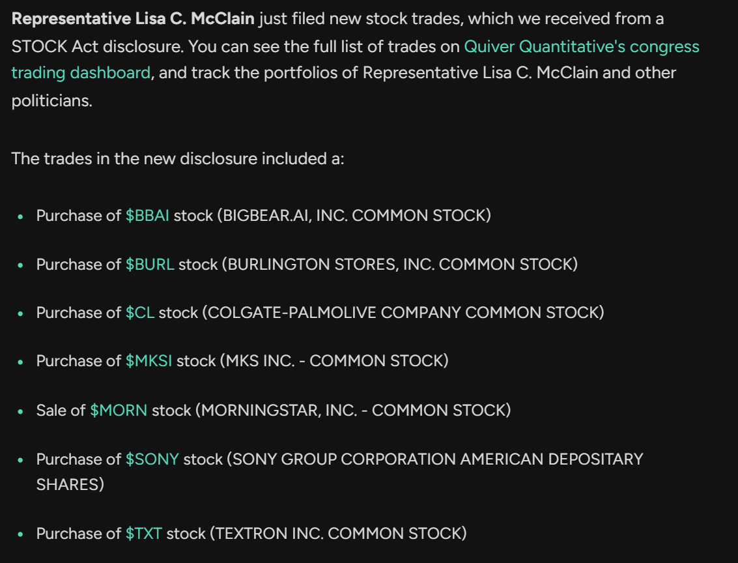
Task: Click the 'STOCK Act disclosure' phrase
Action: 96,47
